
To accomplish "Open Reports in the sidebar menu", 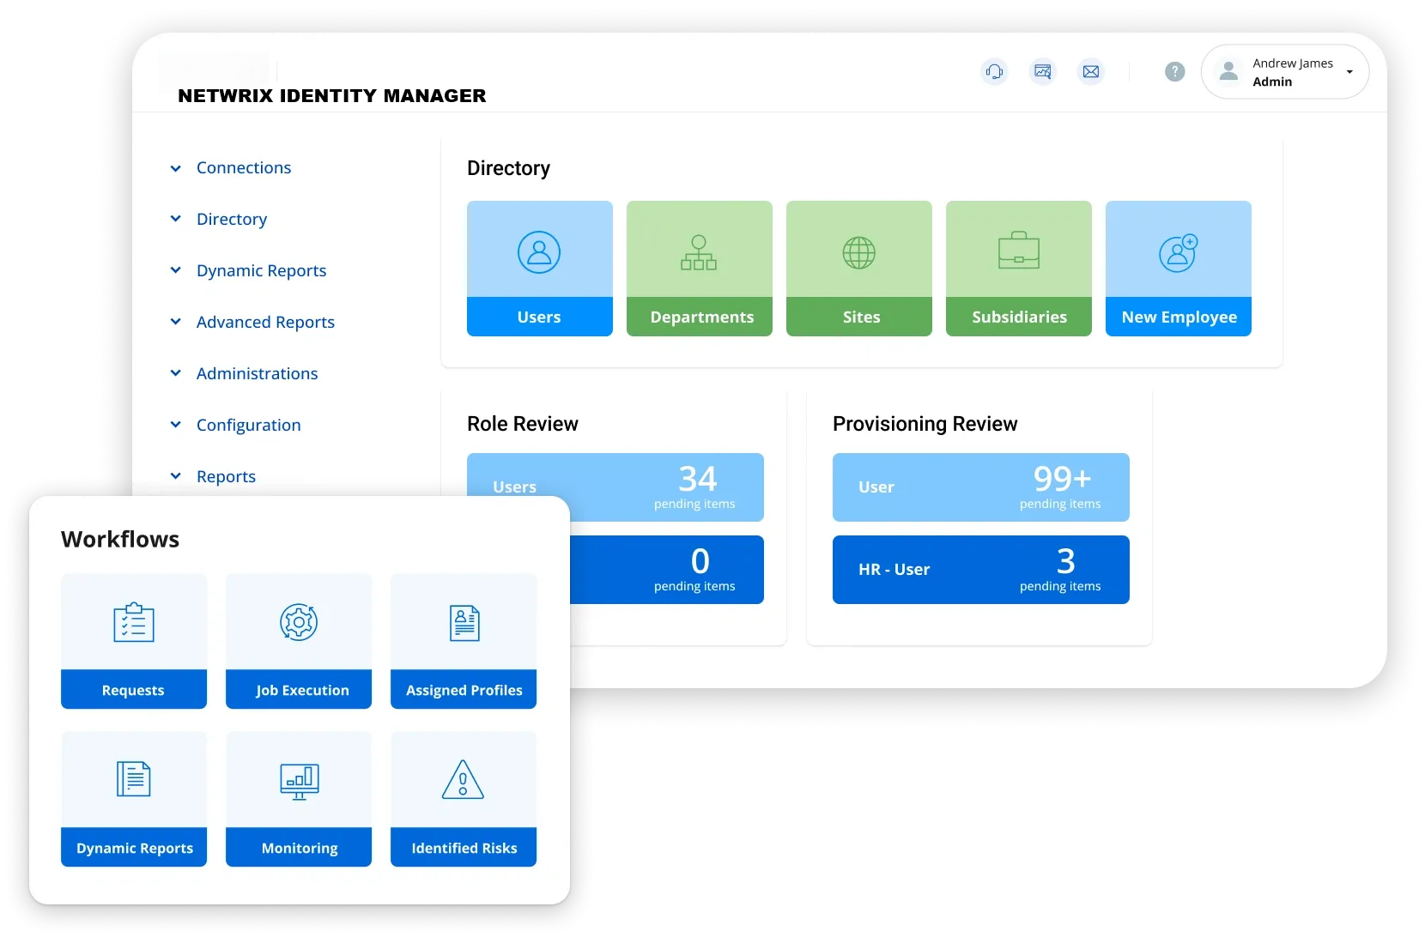I will 226,477.
